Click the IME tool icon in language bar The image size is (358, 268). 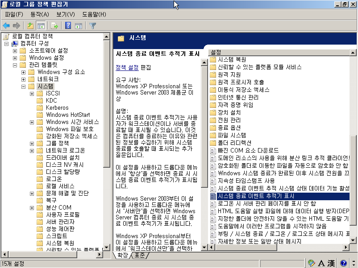(x=311, y=263)
